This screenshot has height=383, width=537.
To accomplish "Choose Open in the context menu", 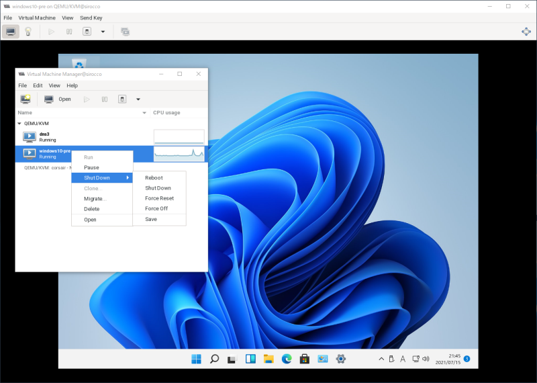I will click(102, 220).
